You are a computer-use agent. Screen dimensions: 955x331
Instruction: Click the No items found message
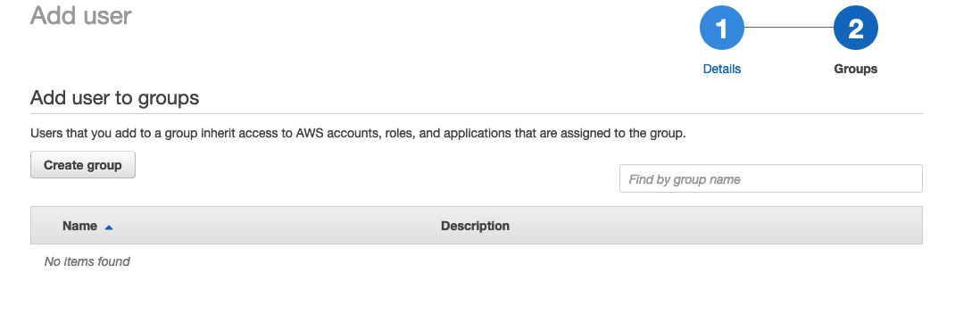[x=87, y=261]
